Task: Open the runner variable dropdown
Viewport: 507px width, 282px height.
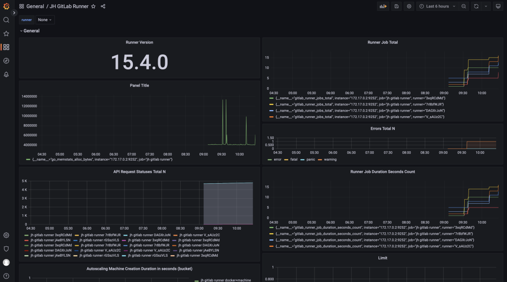Action: (x=26, y=20)
